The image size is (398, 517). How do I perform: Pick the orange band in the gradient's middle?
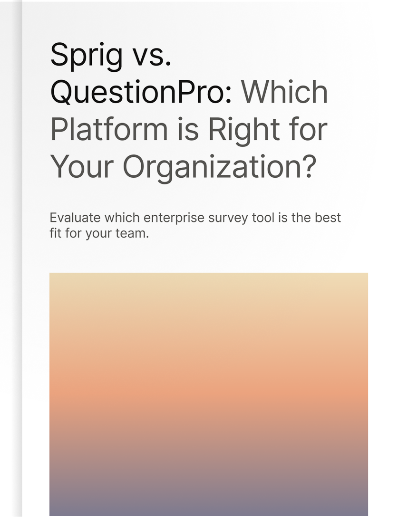tap(209, 393)
